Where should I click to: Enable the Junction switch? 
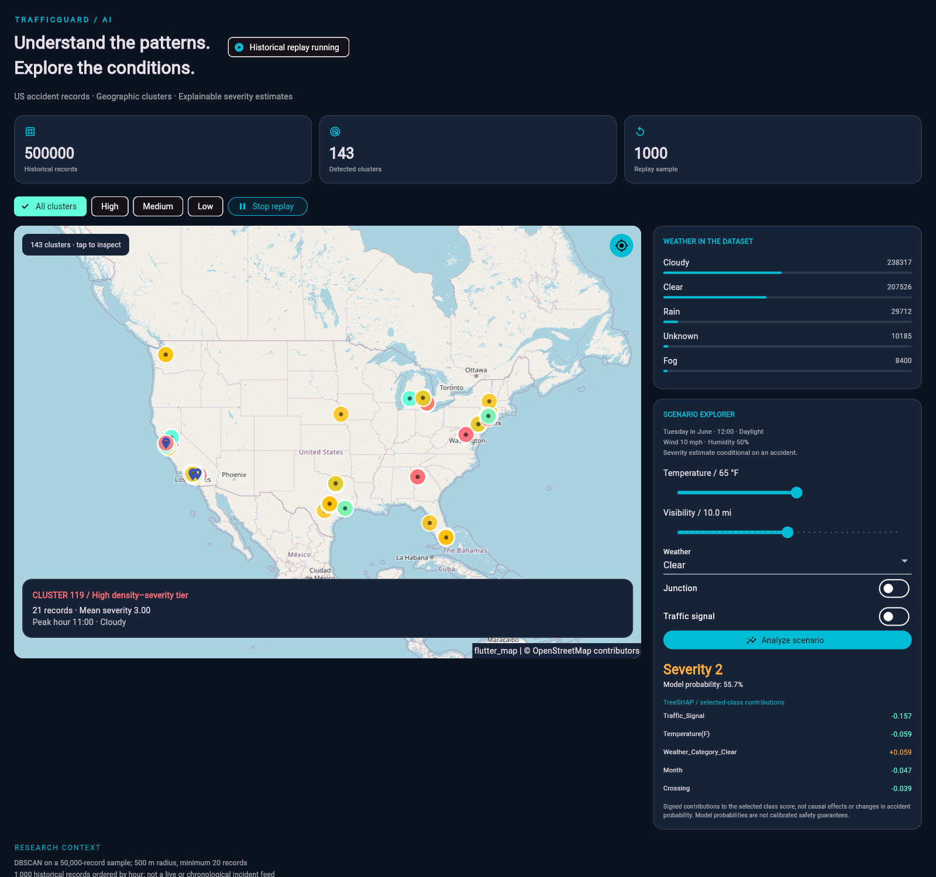(x=894, y=588)
